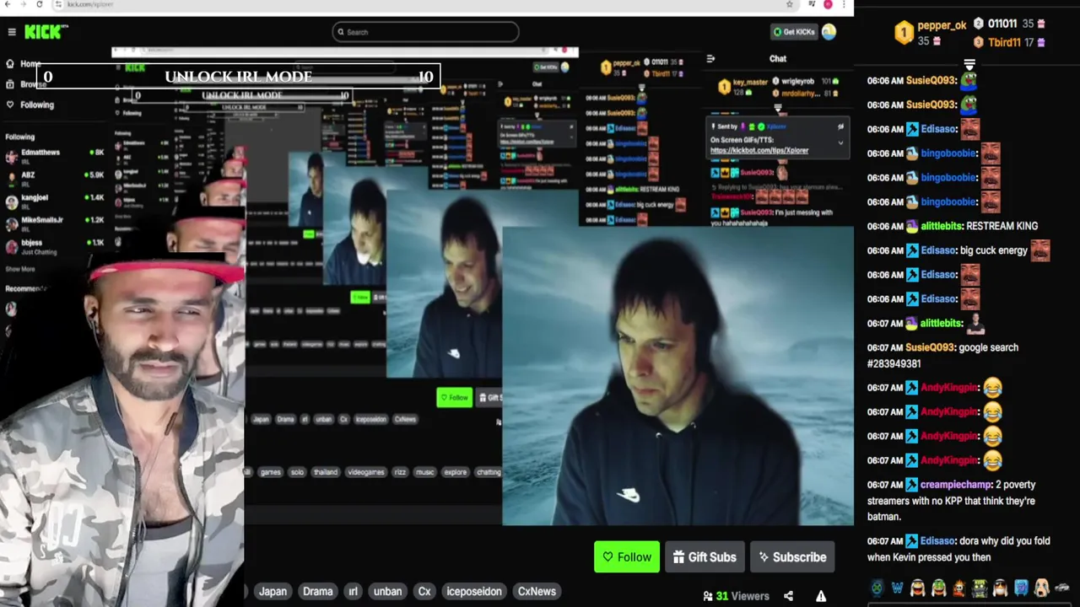
Task: Select the Cx tag
Action: tap(424, 591)
